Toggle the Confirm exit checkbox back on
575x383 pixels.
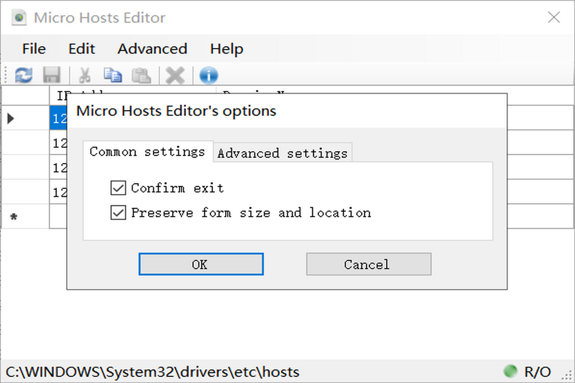point(118,188)
